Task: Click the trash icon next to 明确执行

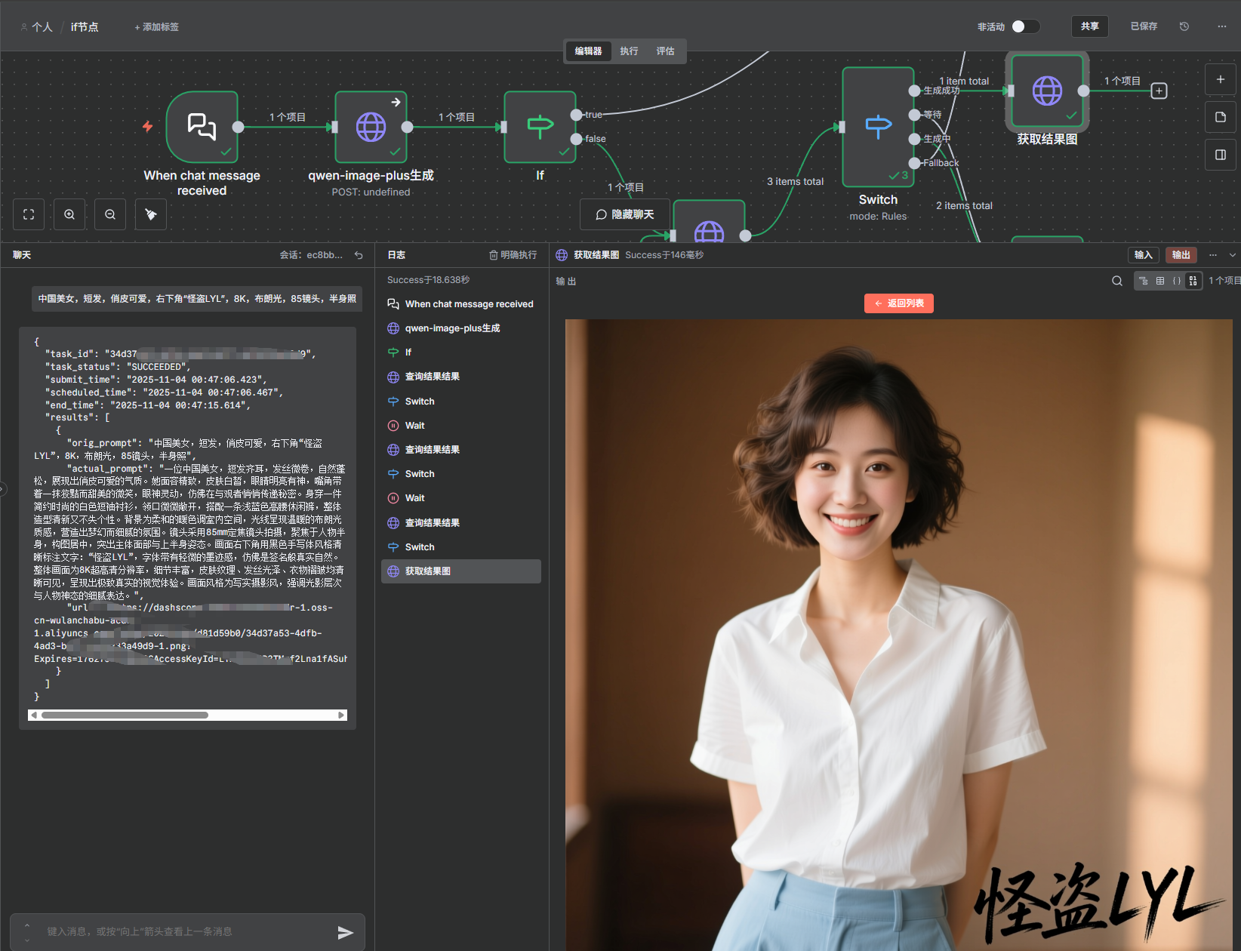Action: point(494,255)
